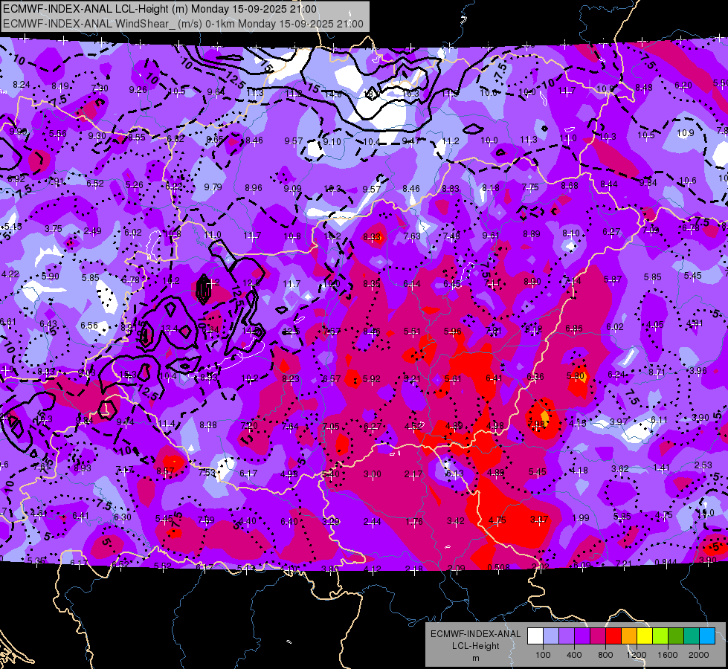This screenshot has height=669, width=728.
Task: Click the magenta legend color box
Action: tap(598, 636)
